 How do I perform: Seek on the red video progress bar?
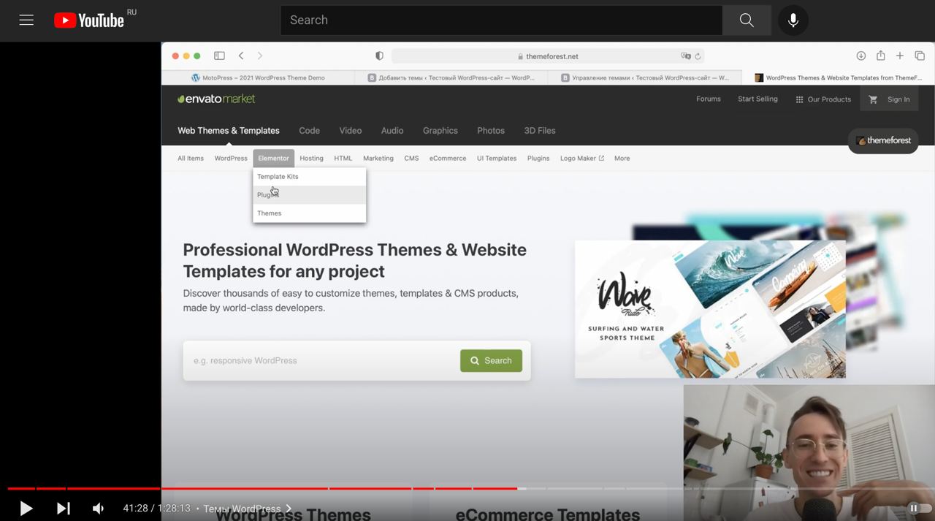click(x=263, y=488)
